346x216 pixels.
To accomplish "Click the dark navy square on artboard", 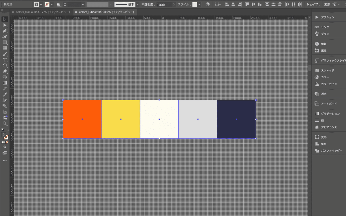I will click(x=236, y=119).
